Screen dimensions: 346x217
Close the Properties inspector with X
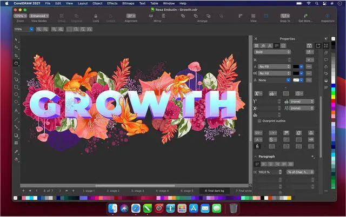pyautogui.click(x=256, y=39)
